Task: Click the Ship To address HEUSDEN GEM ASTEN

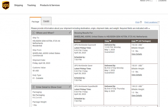Action: pyautogui.click(x=46, y=41)
